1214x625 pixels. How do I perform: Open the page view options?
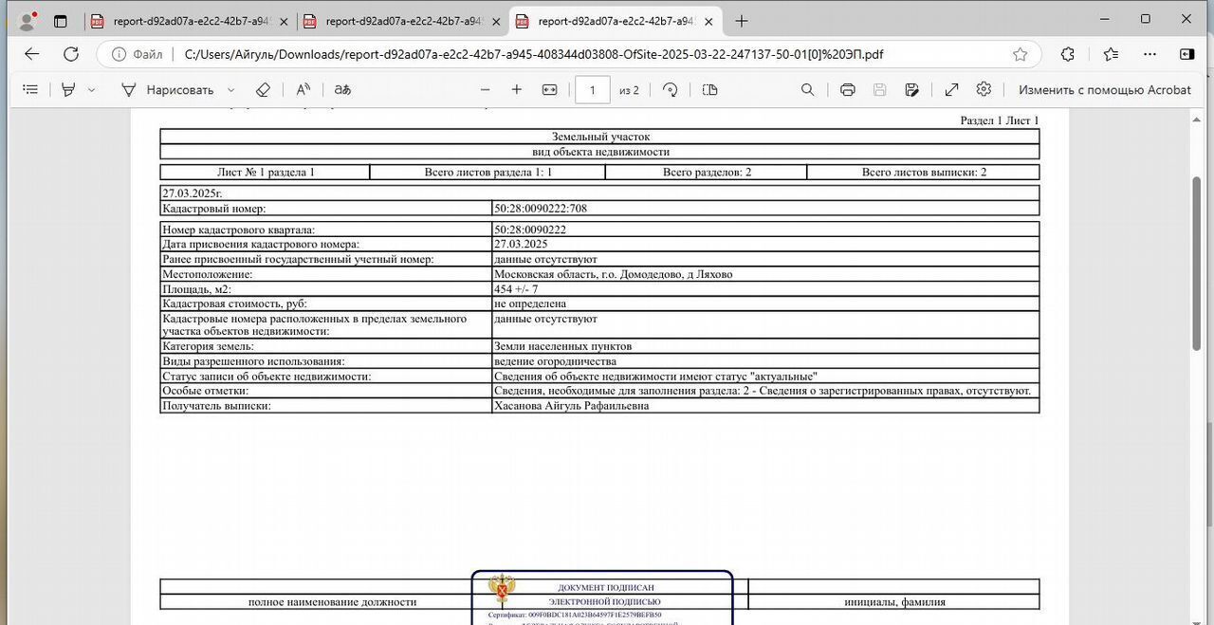(709, 89)
